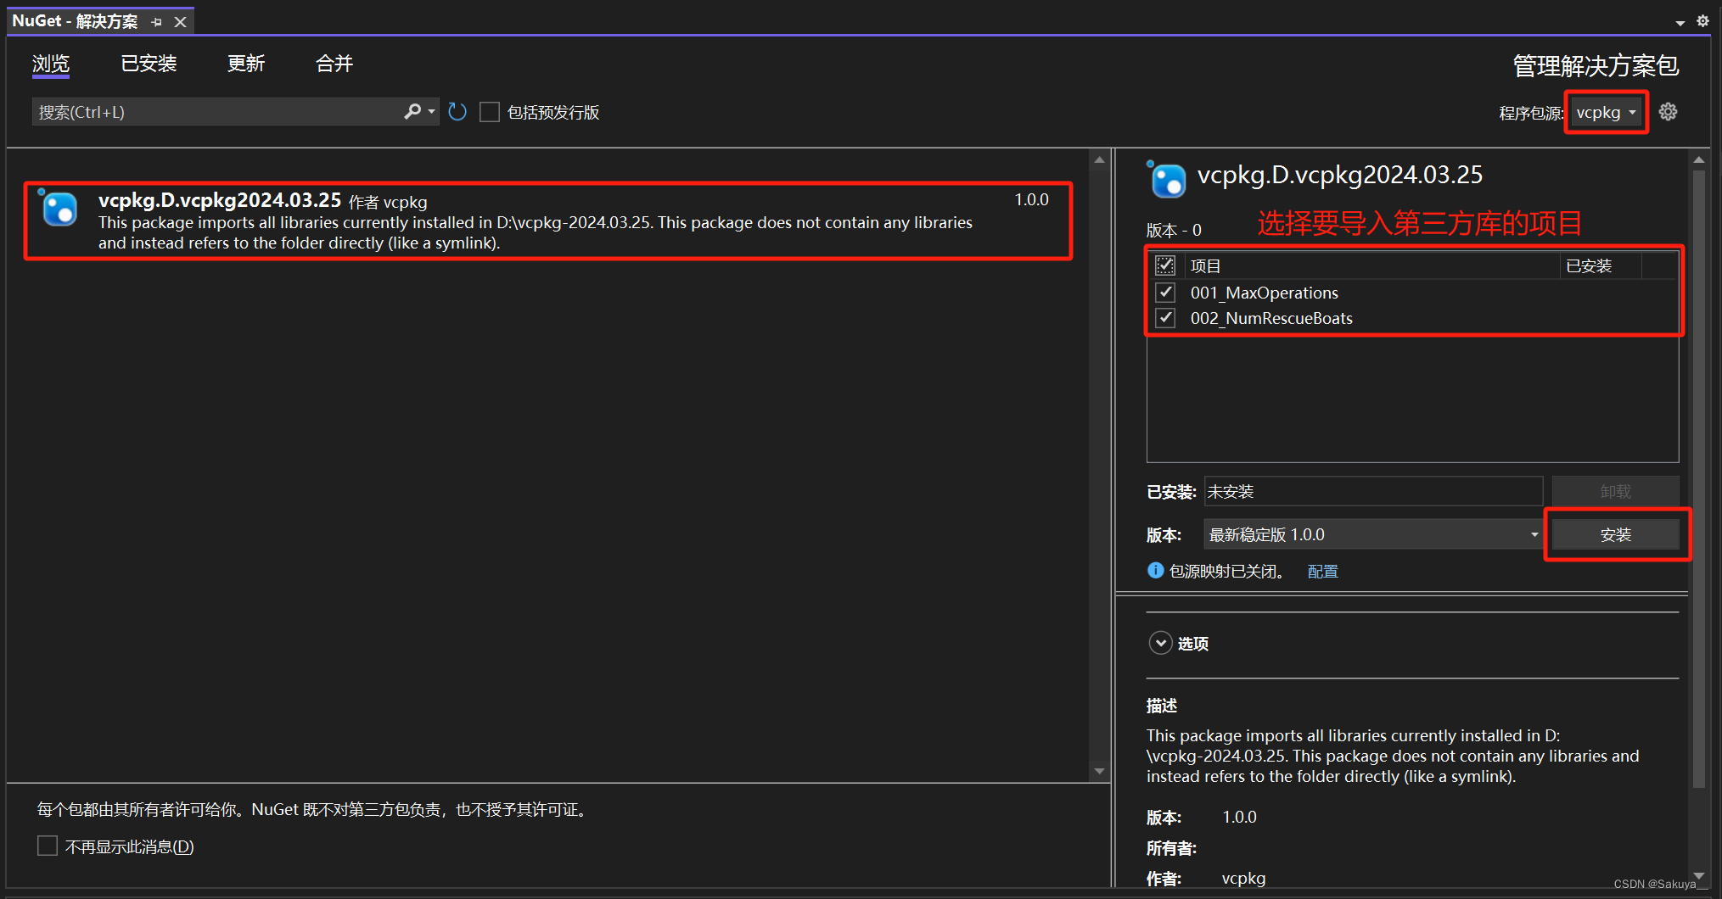
Task: Switch to the 浏览 browse tab
Action: pyautogui.click(x=51, y=64)
